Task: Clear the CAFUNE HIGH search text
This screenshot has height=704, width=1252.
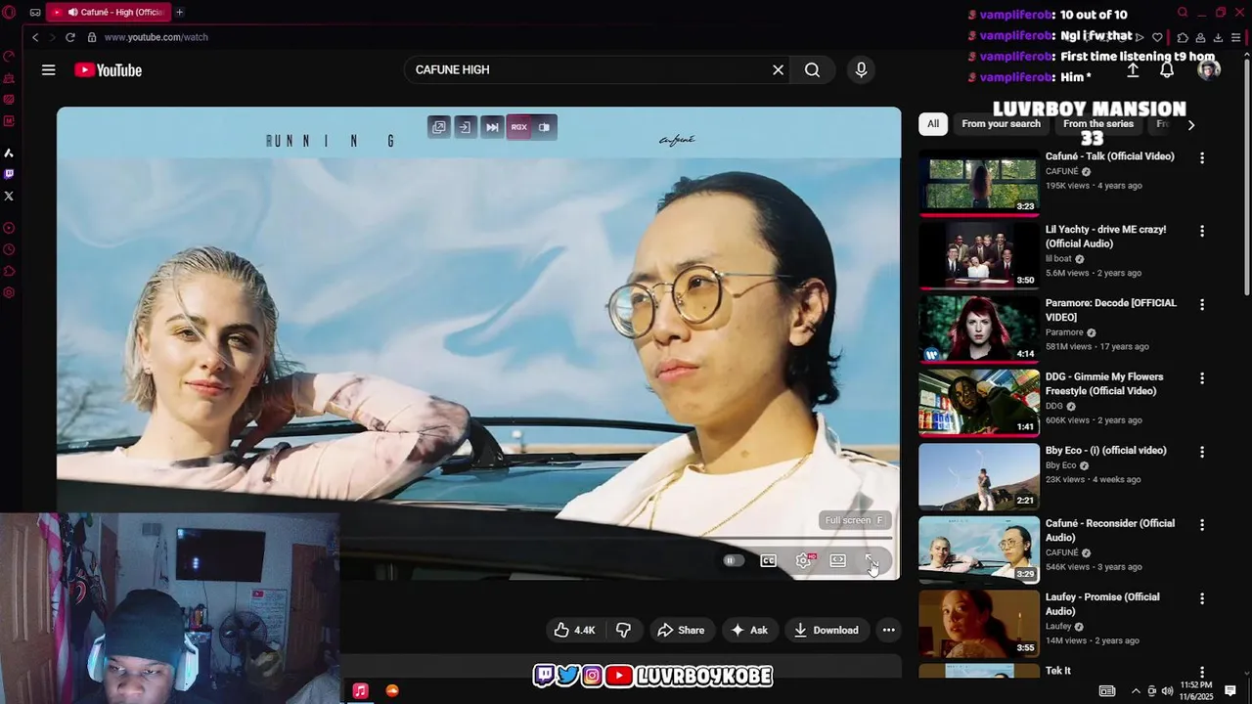Action: click(x=778, y=69)
